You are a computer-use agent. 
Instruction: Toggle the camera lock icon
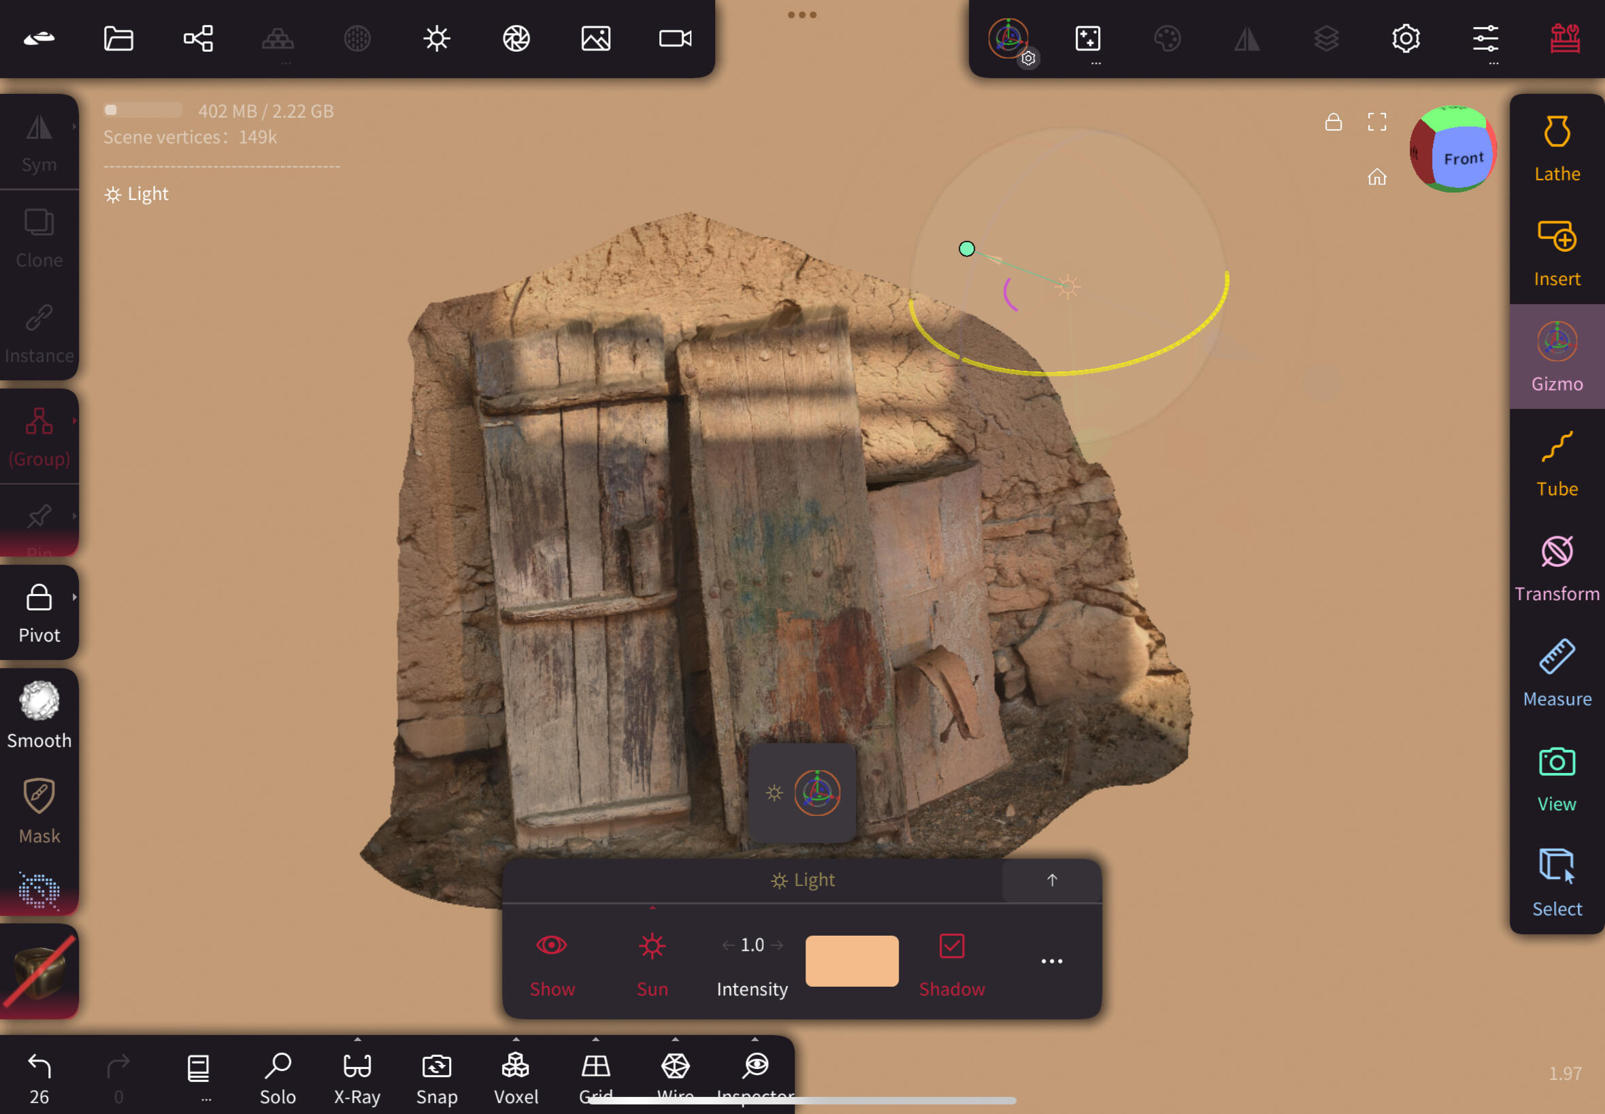point(1333,122)
